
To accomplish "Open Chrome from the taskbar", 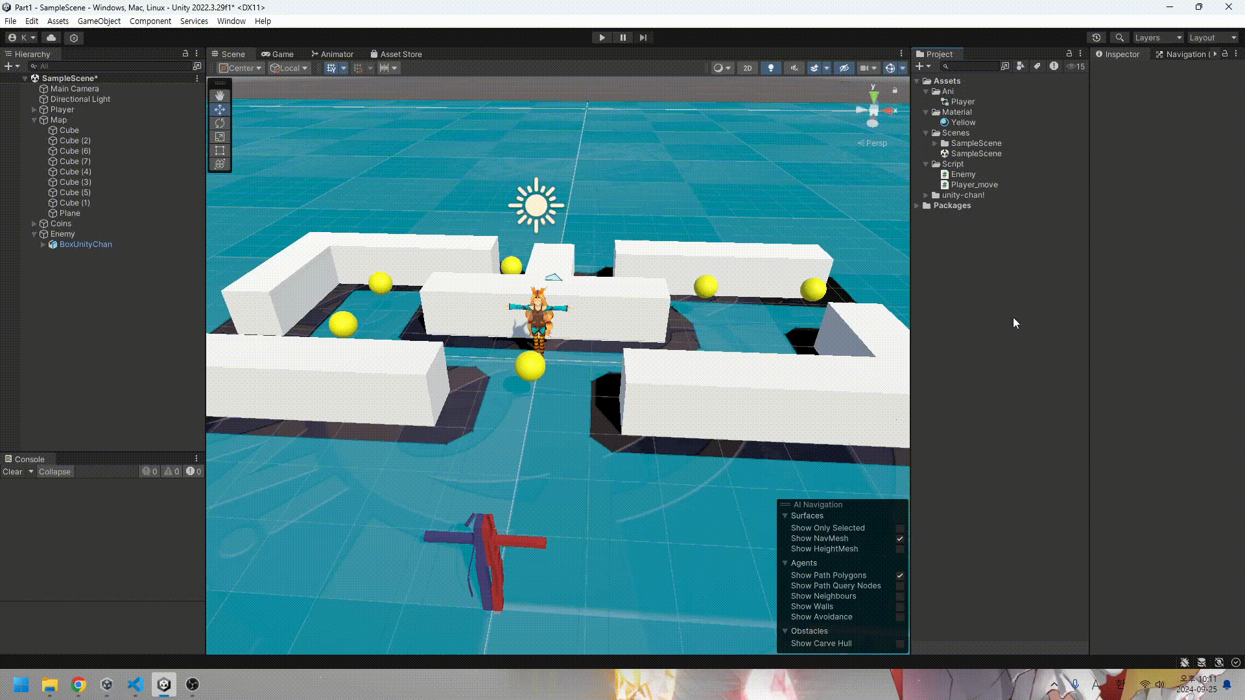I will coord(78,684).
